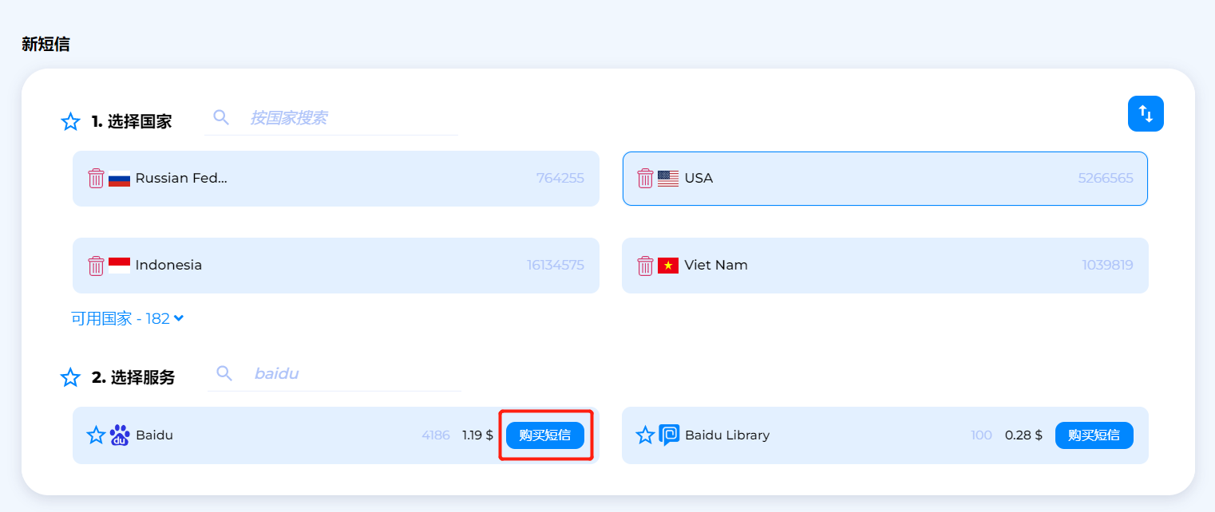Select the Russian Federation country card

336,179
